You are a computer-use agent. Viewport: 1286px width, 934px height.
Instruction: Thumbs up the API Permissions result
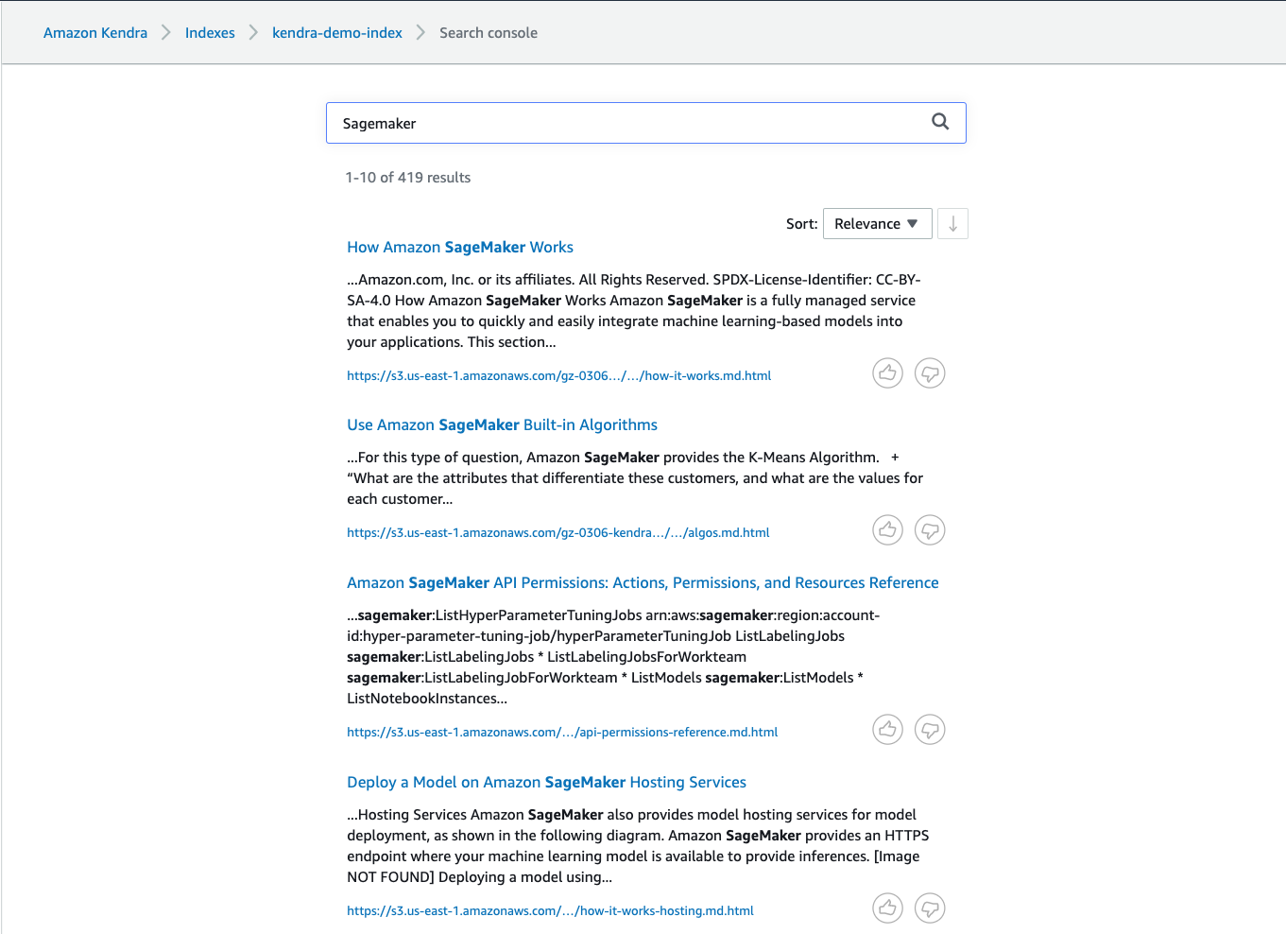(887, 730)
